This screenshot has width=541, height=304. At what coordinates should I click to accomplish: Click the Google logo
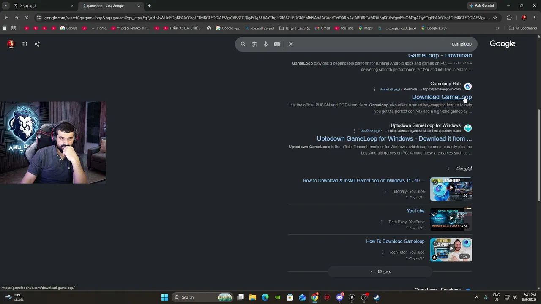click(503, 44)
